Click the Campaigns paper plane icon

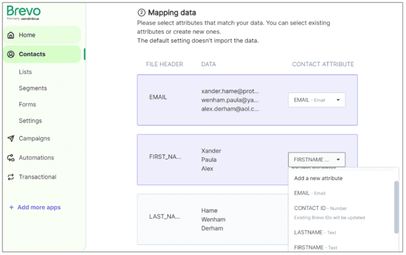tap(11, 139)
